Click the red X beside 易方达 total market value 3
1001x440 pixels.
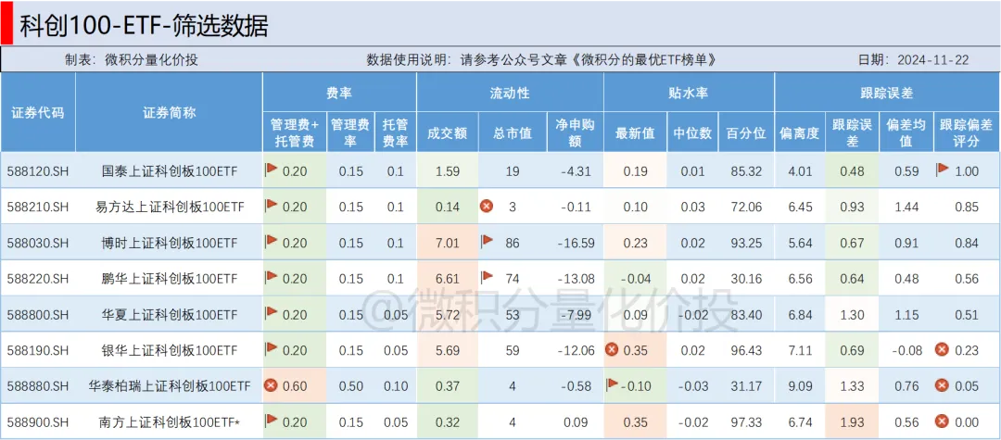pyautogui.click(x=487, y=206)
